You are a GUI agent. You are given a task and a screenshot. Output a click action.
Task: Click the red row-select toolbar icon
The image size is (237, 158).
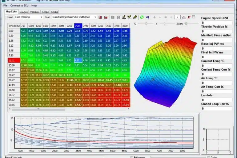(106, 17)
